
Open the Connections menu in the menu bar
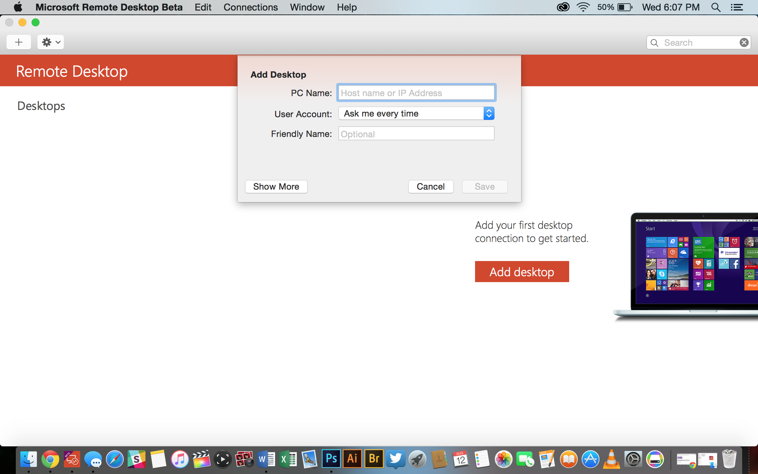[x=250, y=7]
